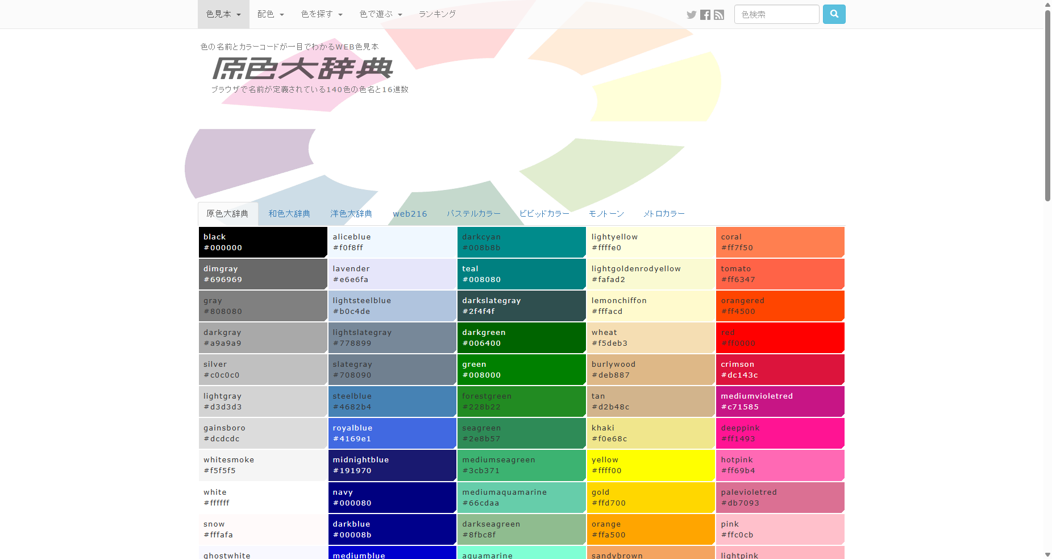This screenshot has height=559, width=1052.
Task: Select the royalblue #4169e1 swatch
Action: coord(392,433)
